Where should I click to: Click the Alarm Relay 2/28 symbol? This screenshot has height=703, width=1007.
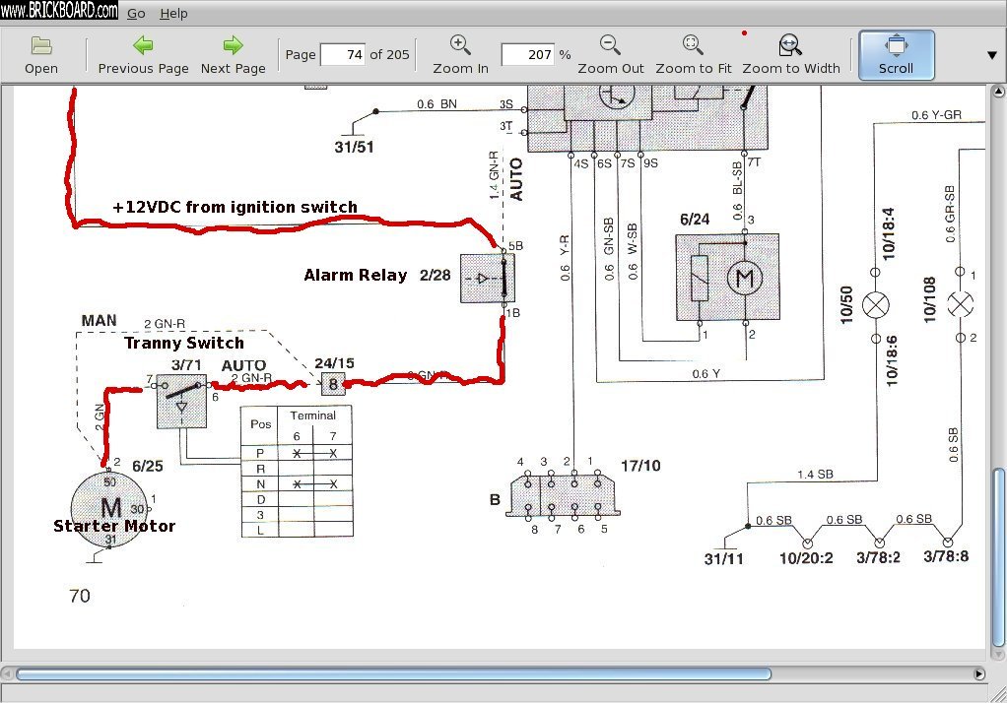pos(487,279)
